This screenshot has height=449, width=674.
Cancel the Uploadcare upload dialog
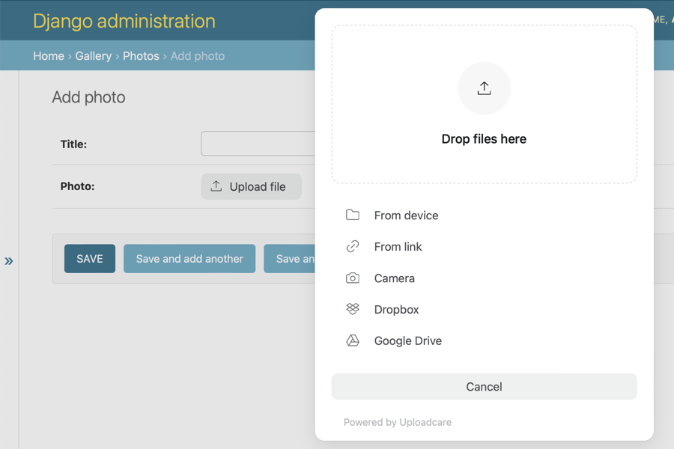[x=484, y=387]
